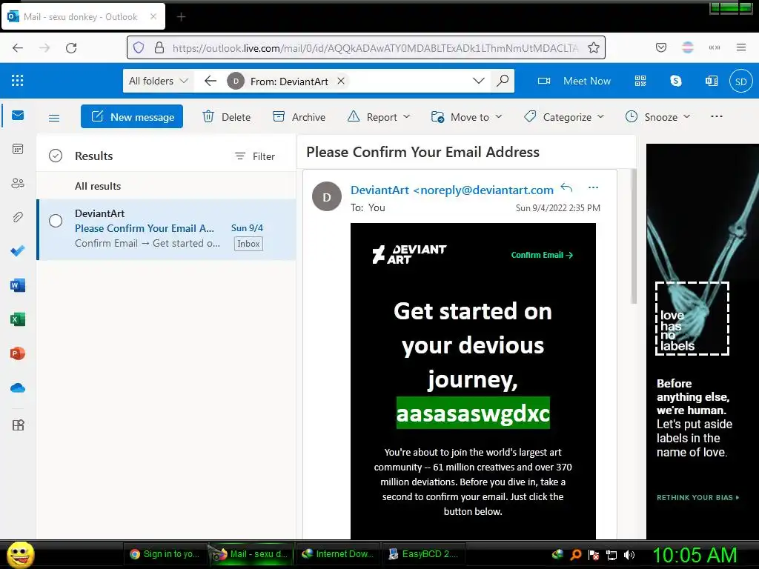Open the DeviantArt email in results
The width and height of the screenshot is (759, 569).
click(167, 230)
